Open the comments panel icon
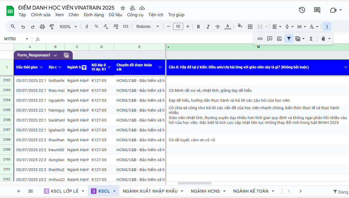 (317, 10)
